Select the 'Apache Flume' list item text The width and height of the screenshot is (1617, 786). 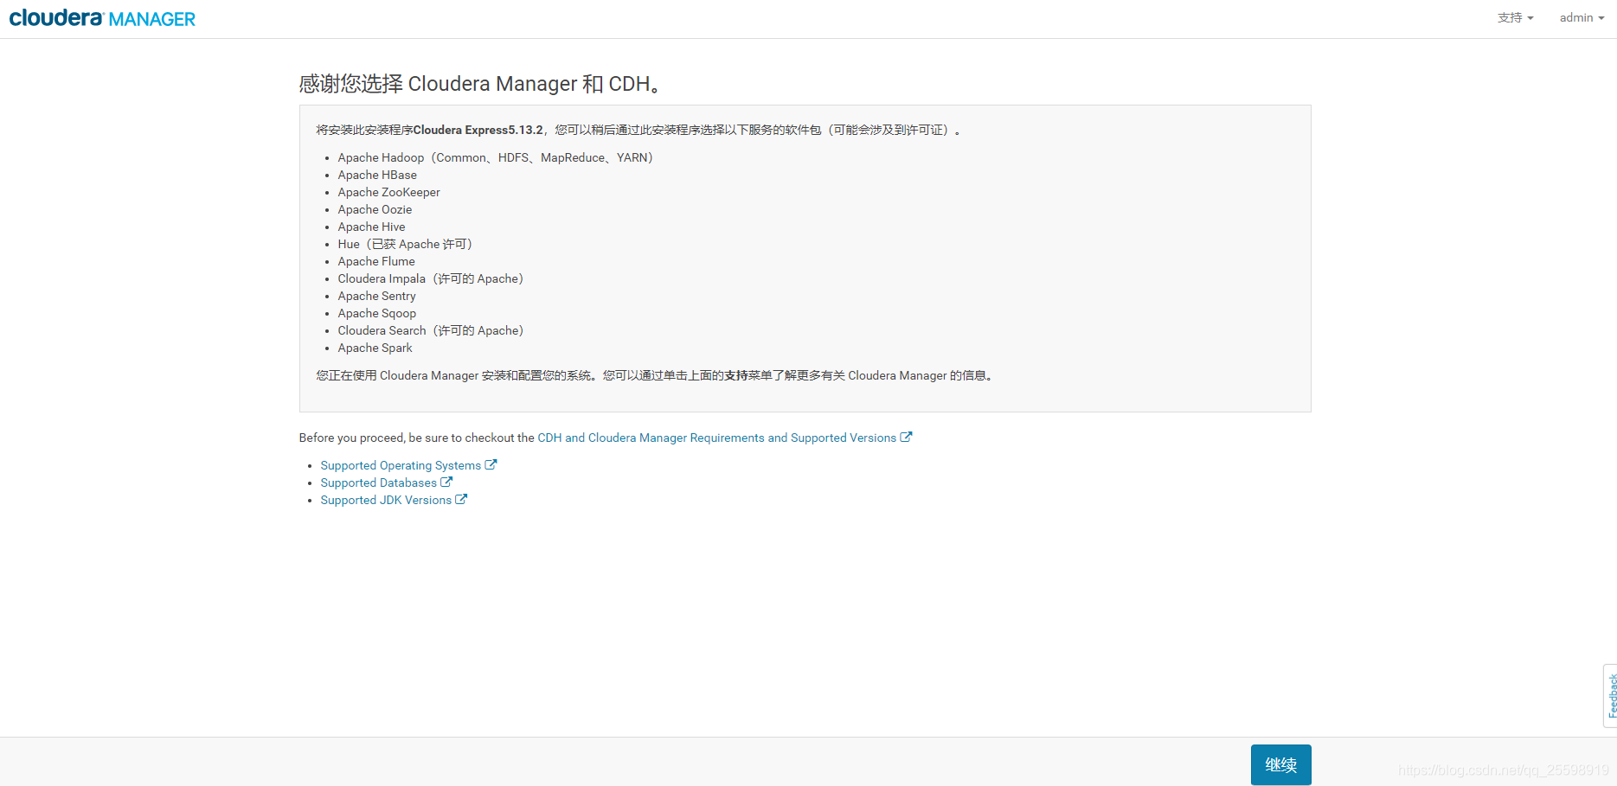click(376, 261)
